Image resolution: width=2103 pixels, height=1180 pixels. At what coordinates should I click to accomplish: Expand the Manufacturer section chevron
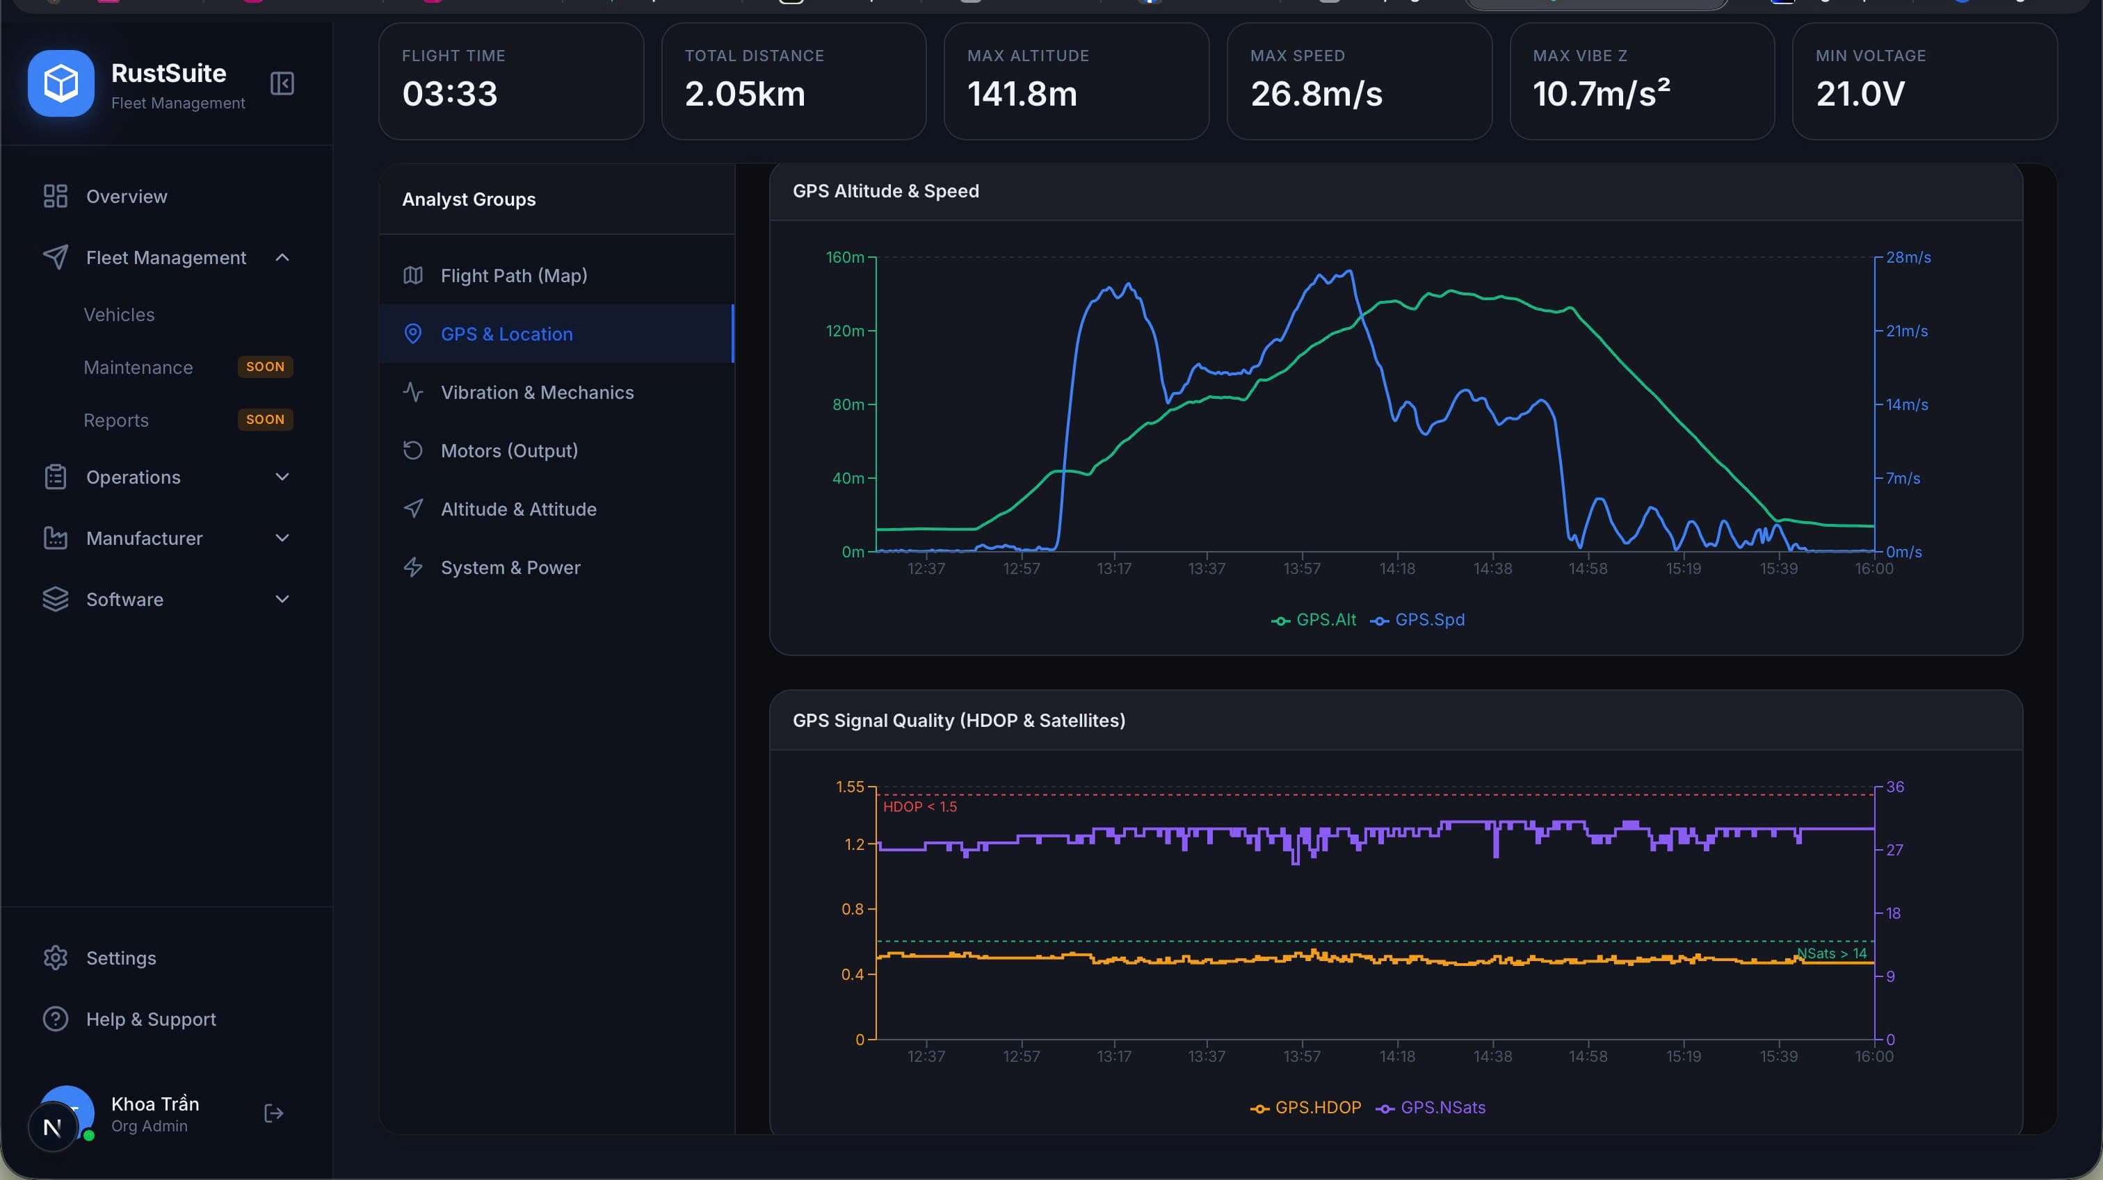coord(282,538)
